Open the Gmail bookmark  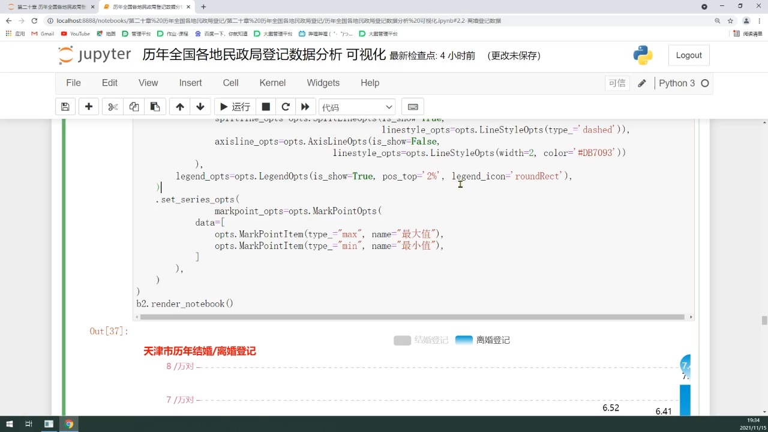click(43, 34)
